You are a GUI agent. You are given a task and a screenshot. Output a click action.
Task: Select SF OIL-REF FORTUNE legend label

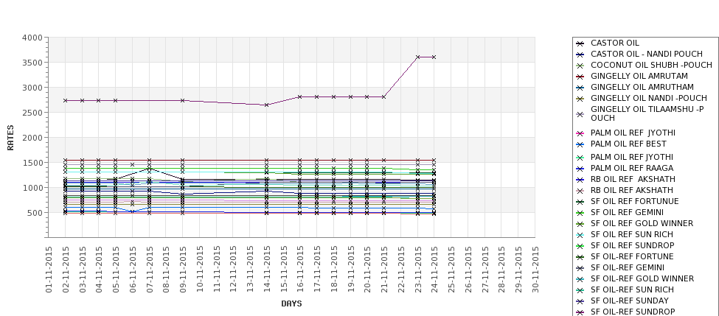(632, 256)
